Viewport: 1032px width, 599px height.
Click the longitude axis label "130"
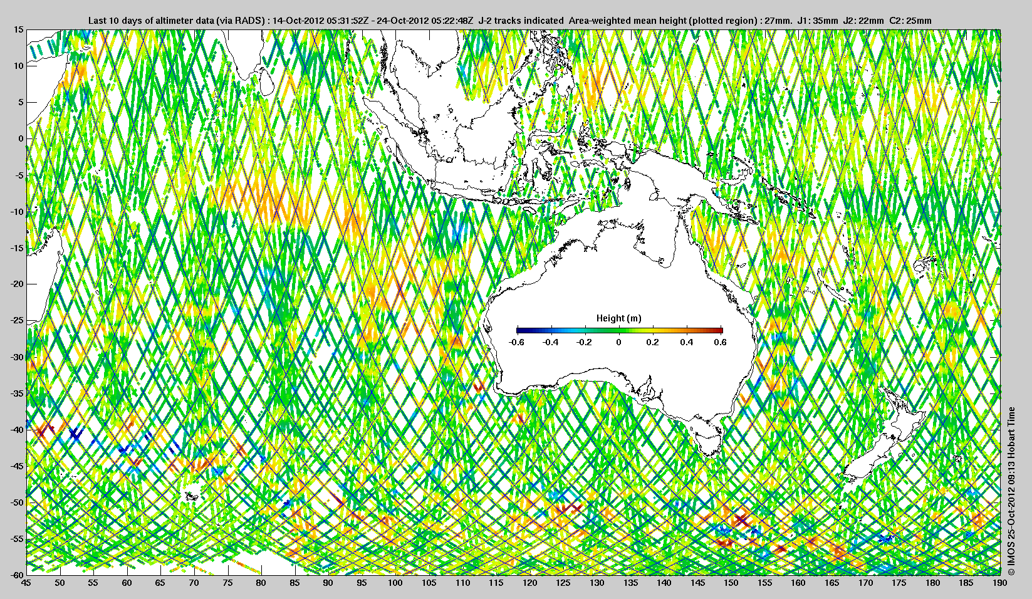click(597, 583)
